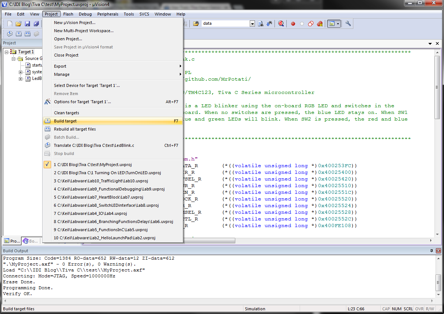Open recent project Lab5_FunctionsInC
The image size is (444, 314).
click(x=113, y=230)
